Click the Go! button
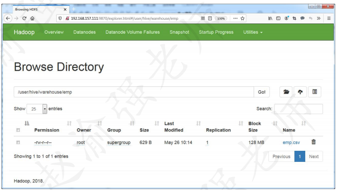The height and width of the screenshot is (190, 338). pos(262,92)
